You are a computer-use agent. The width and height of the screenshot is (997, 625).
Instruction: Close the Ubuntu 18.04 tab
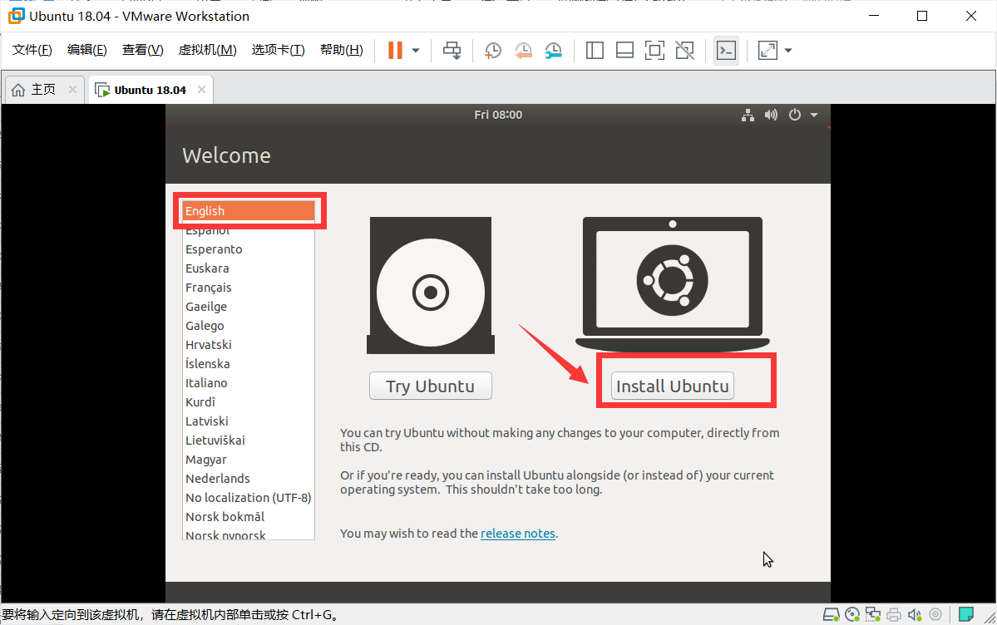[201, 89]
